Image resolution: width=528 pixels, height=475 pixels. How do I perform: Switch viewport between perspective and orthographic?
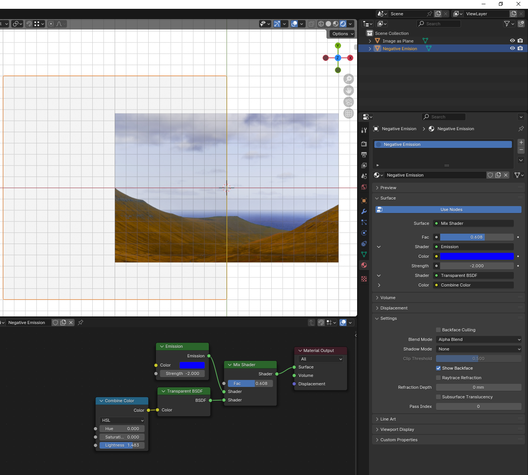[349, 113]
